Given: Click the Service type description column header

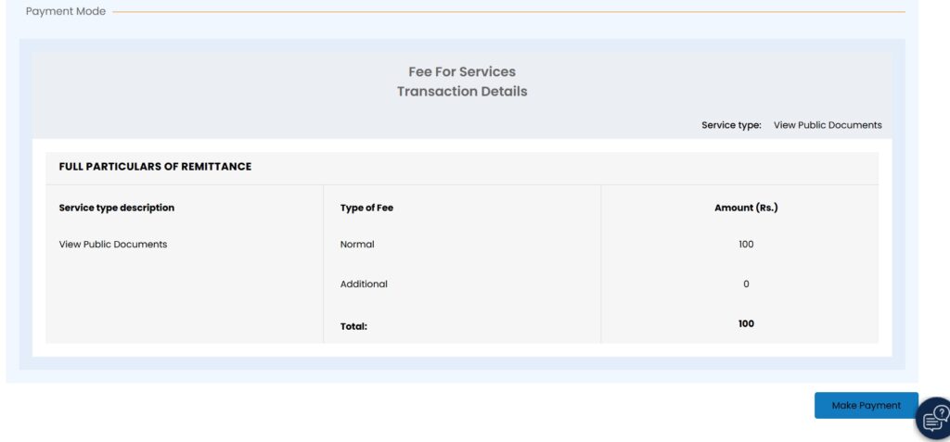Looking at the screenshot, I should [116, 208].
